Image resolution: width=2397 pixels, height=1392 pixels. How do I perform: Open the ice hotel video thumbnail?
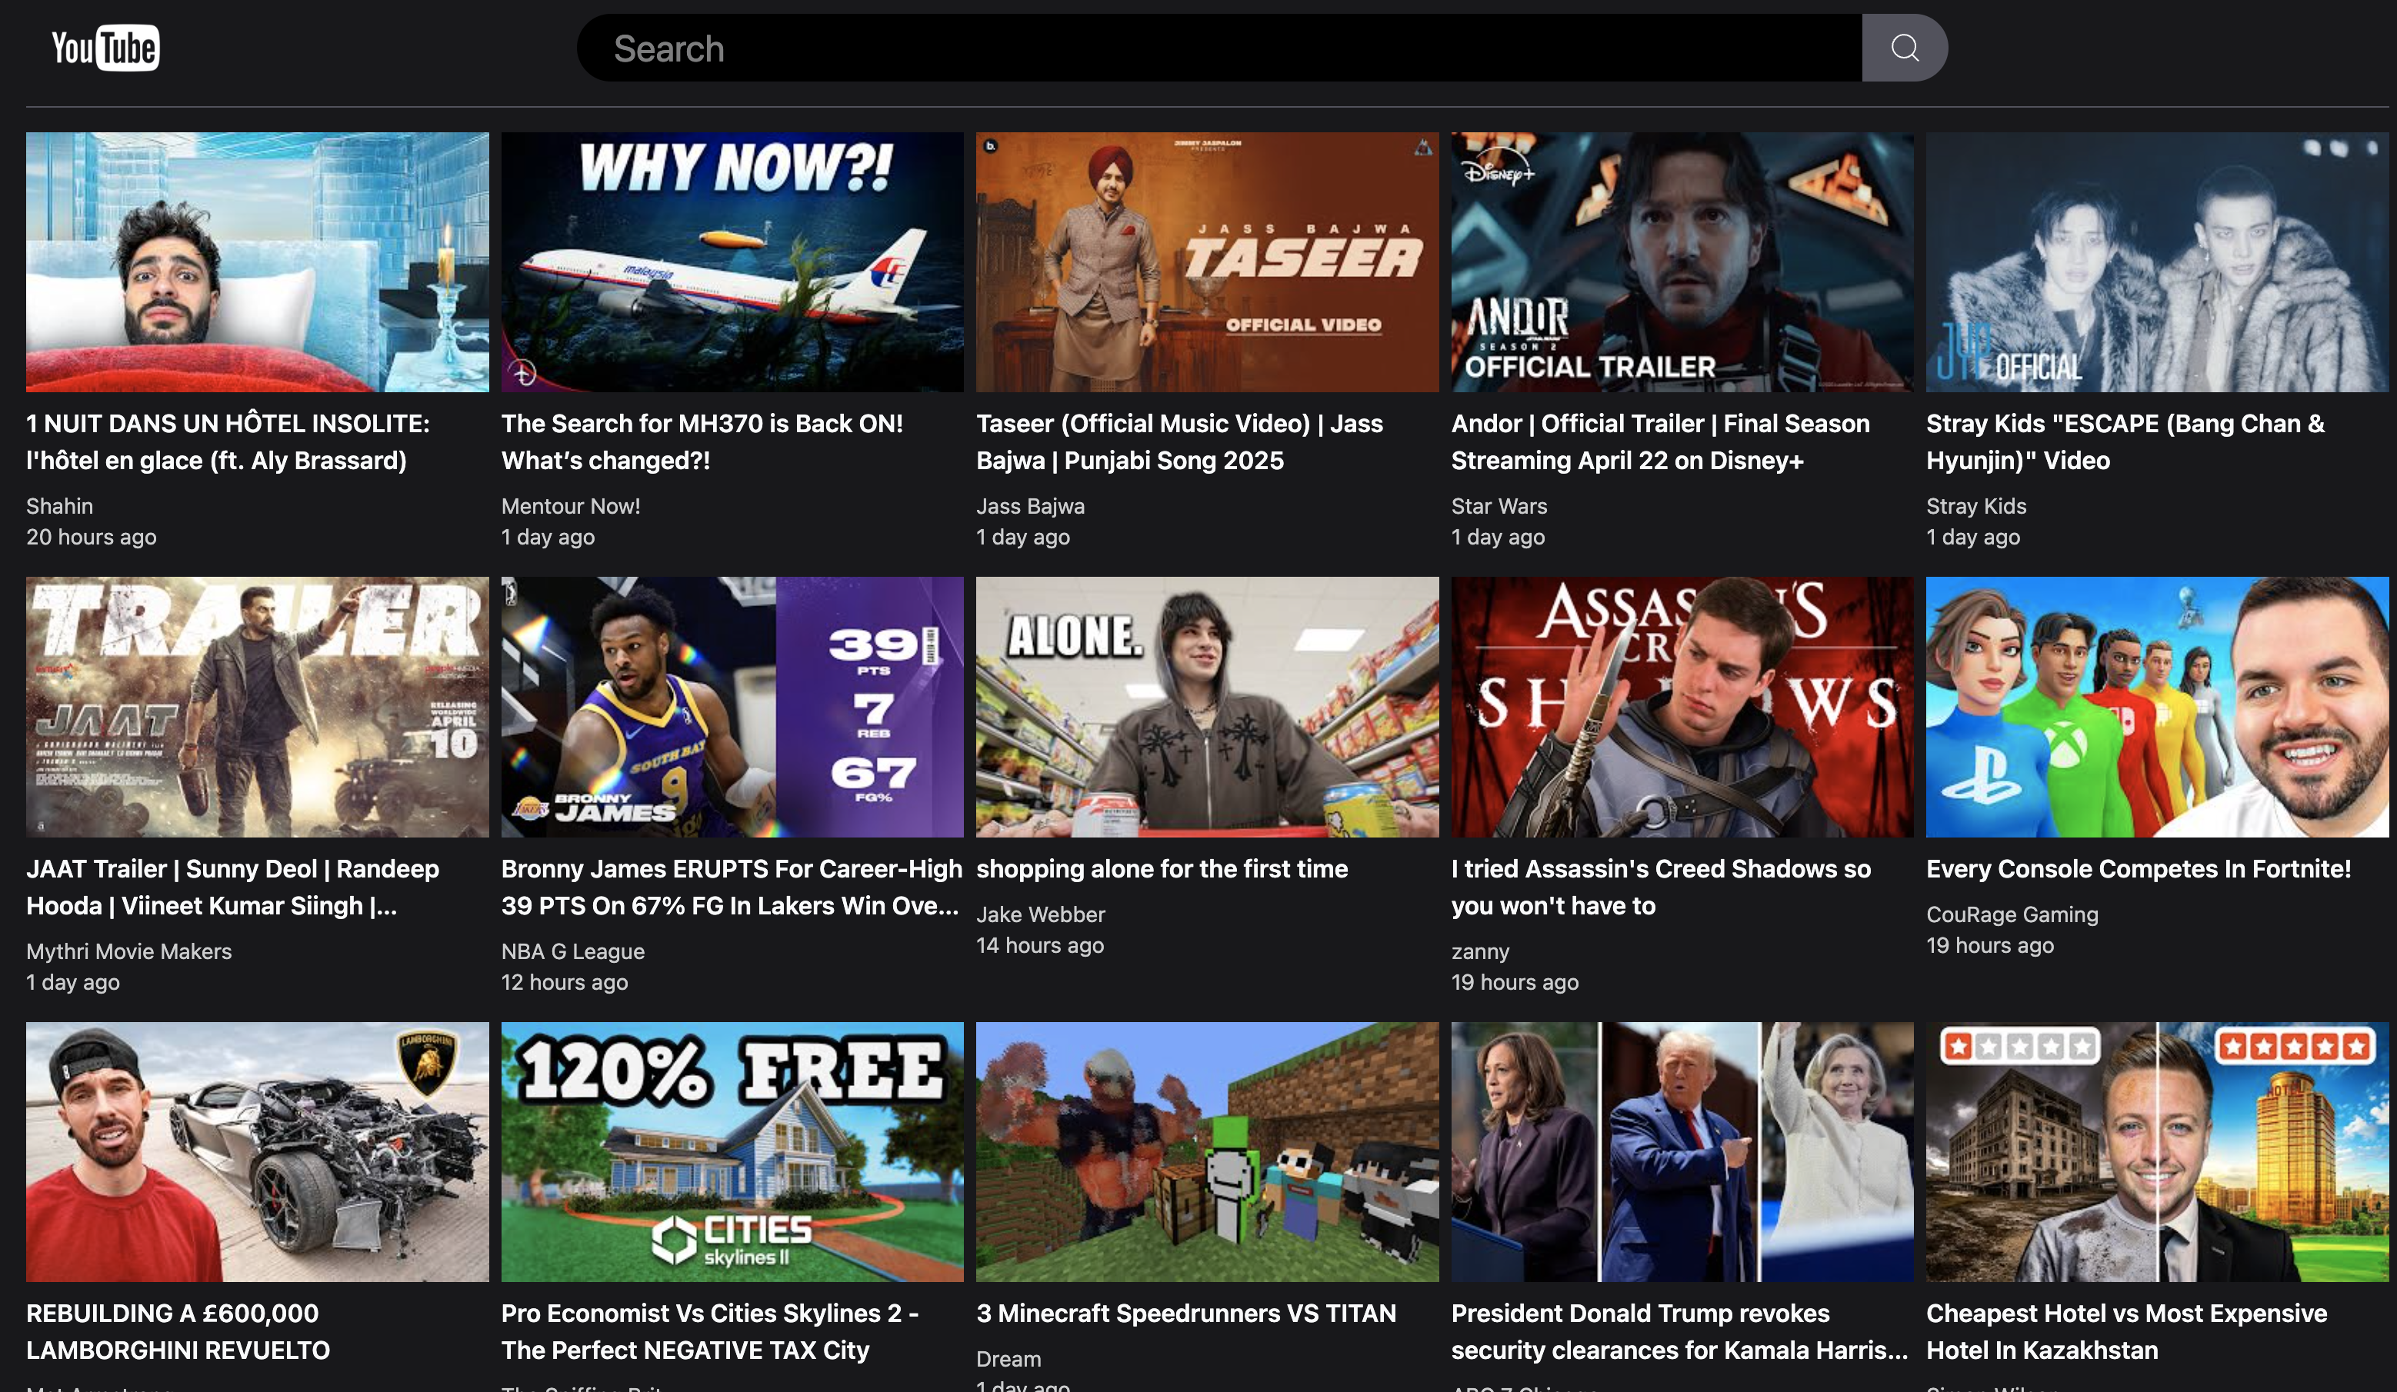(x=257, y=261)
